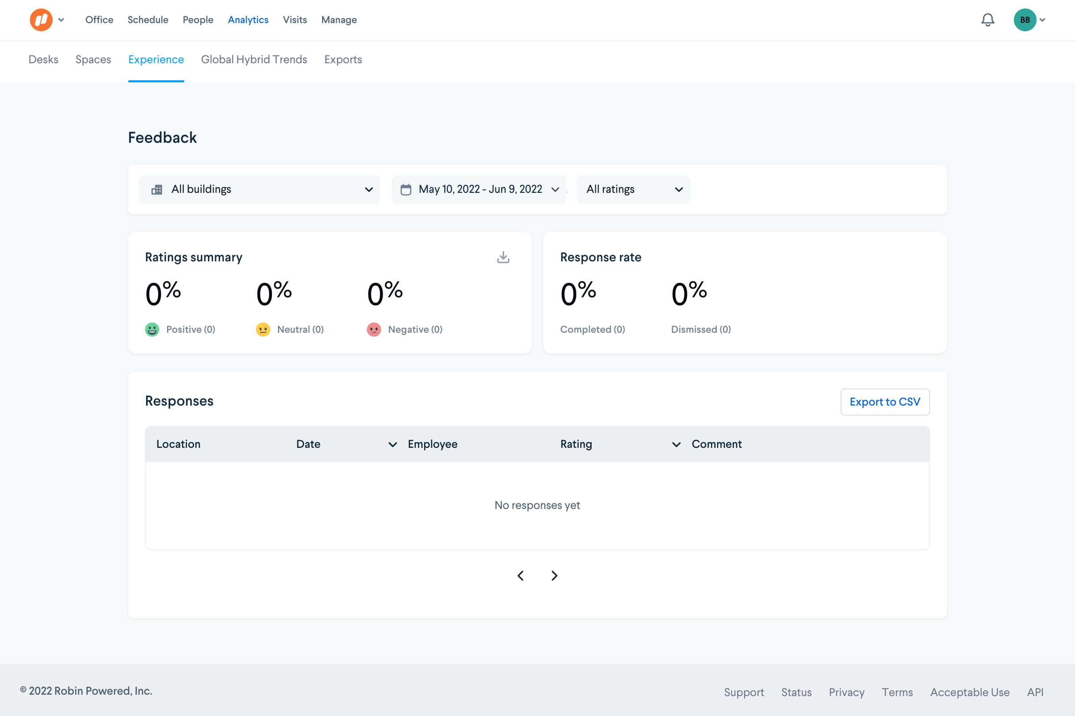The image size is (1075, 716).
Task: Open the Status footer link
Action: (797, 692)
